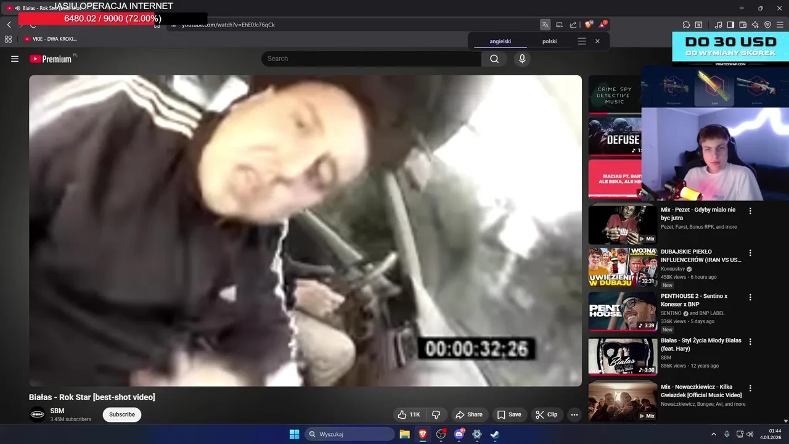Open the SBM channel avatar

pyautogui.click(x=38, y=414)
